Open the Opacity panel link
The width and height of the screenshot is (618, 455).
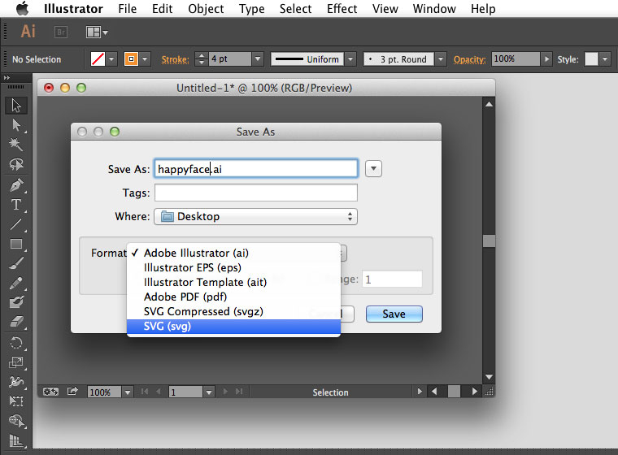[469, 59]
